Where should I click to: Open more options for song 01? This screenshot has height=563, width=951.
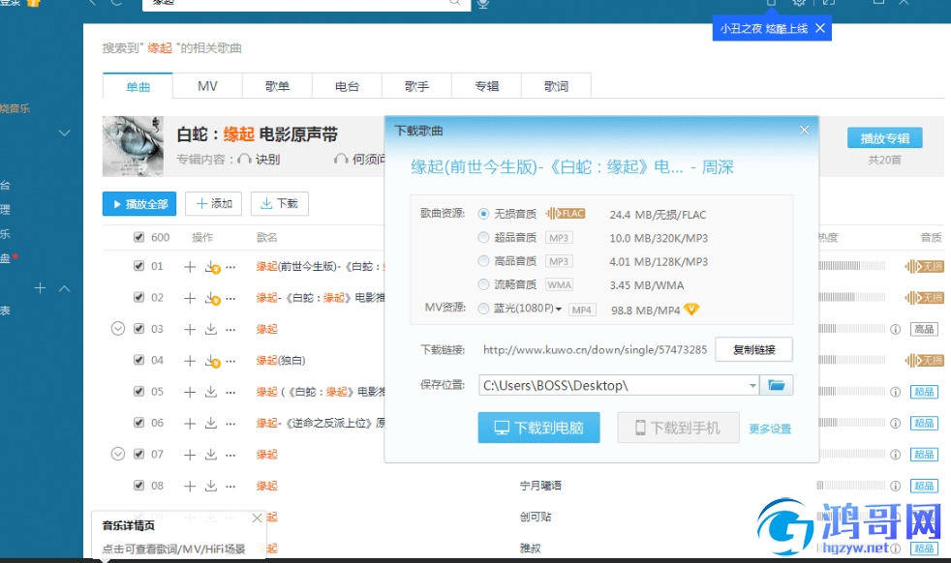pyautogui.click(x=230, y=267)
